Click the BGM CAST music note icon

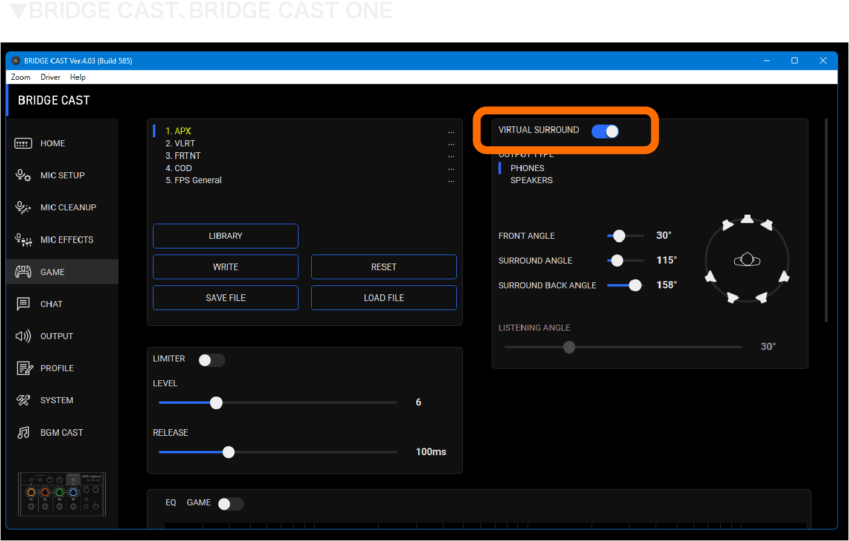[x=23, y=433]
